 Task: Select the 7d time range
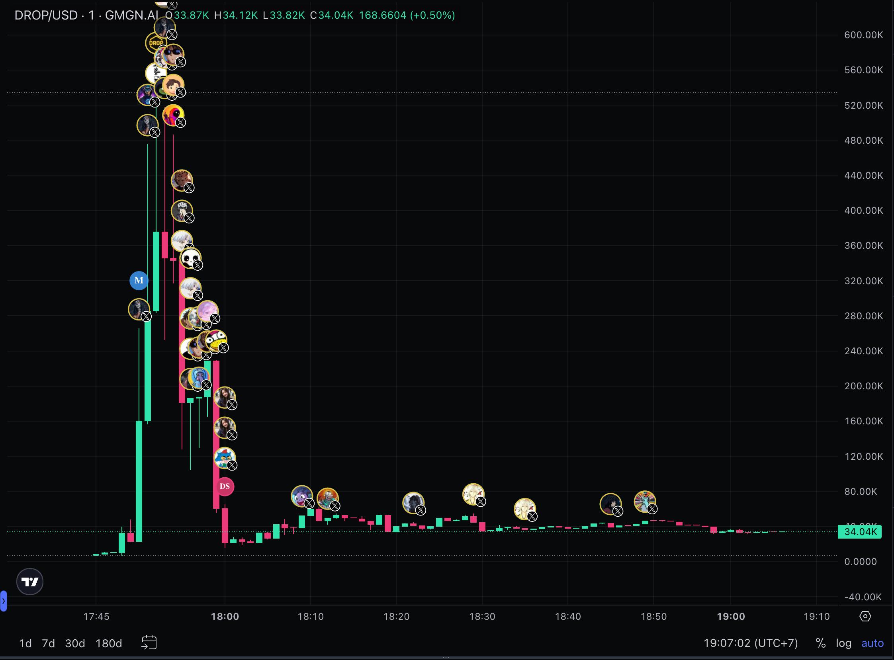48,643
